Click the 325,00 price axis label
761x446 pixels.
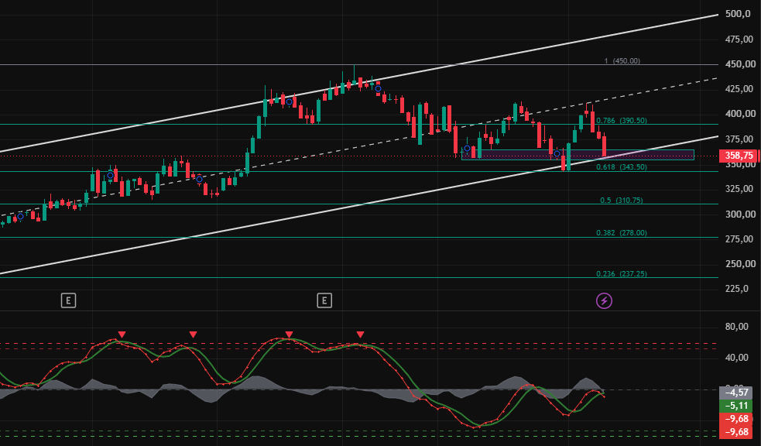tap(739, 189)
